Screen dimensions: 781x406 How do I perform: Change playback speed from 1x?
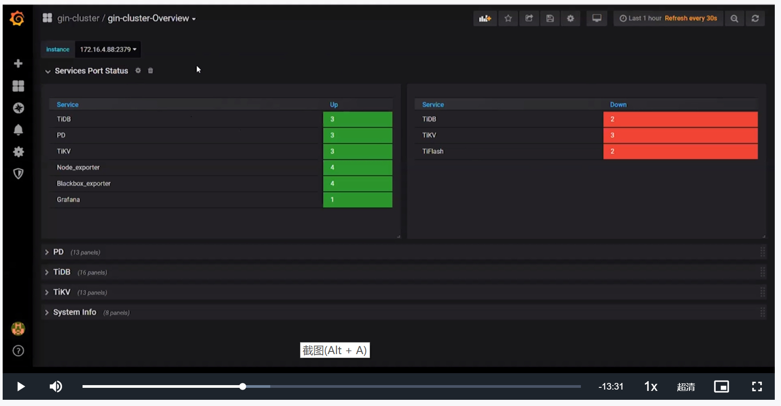(x=651, y=386)
